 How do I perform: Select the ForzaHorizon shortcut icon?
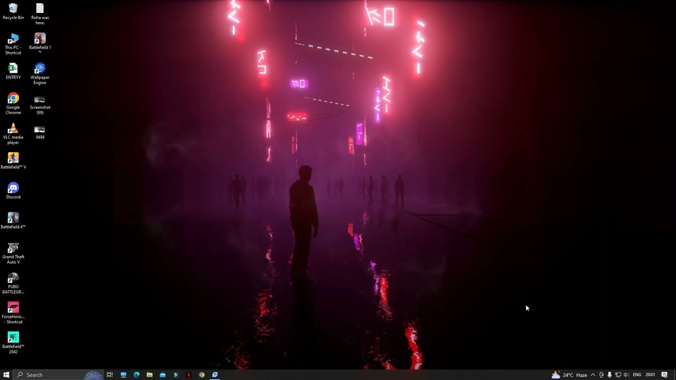[x=13, y=313]
